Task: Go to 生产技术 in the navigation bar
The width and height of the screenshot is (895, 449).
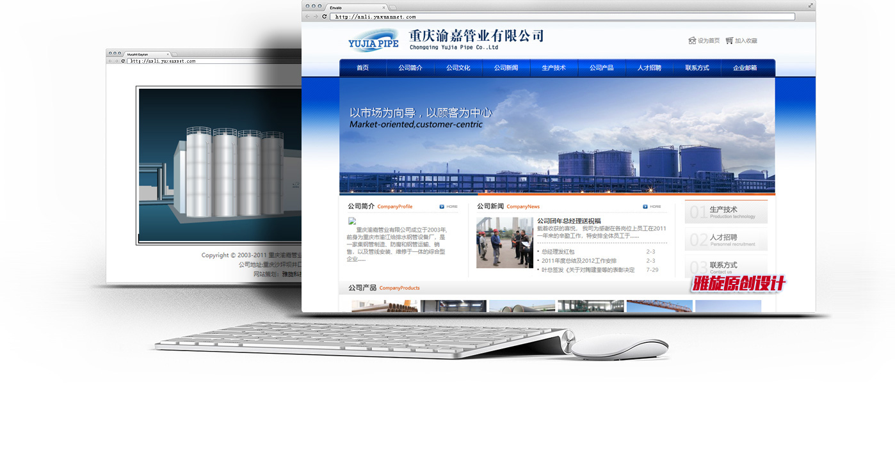Action: pos(554,68)
